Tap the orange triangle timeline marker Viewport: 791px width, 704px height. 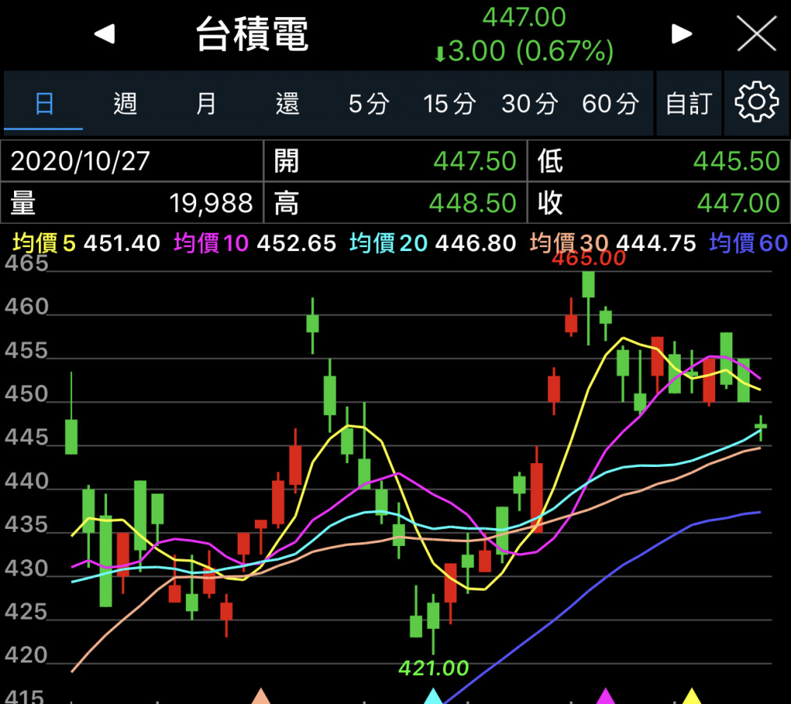point(261,695)
